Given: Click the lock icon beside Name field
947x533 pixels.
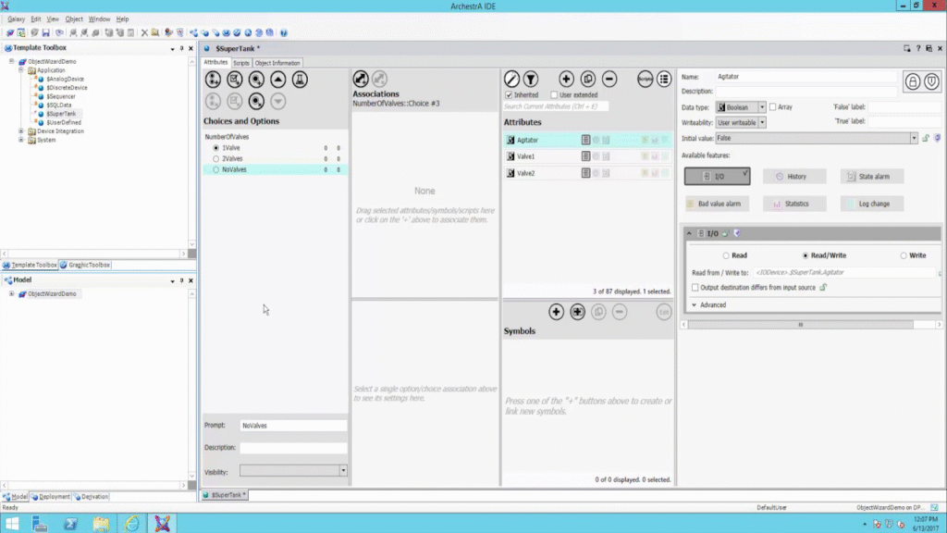Looking at the screenshot, I should [913, 81].
